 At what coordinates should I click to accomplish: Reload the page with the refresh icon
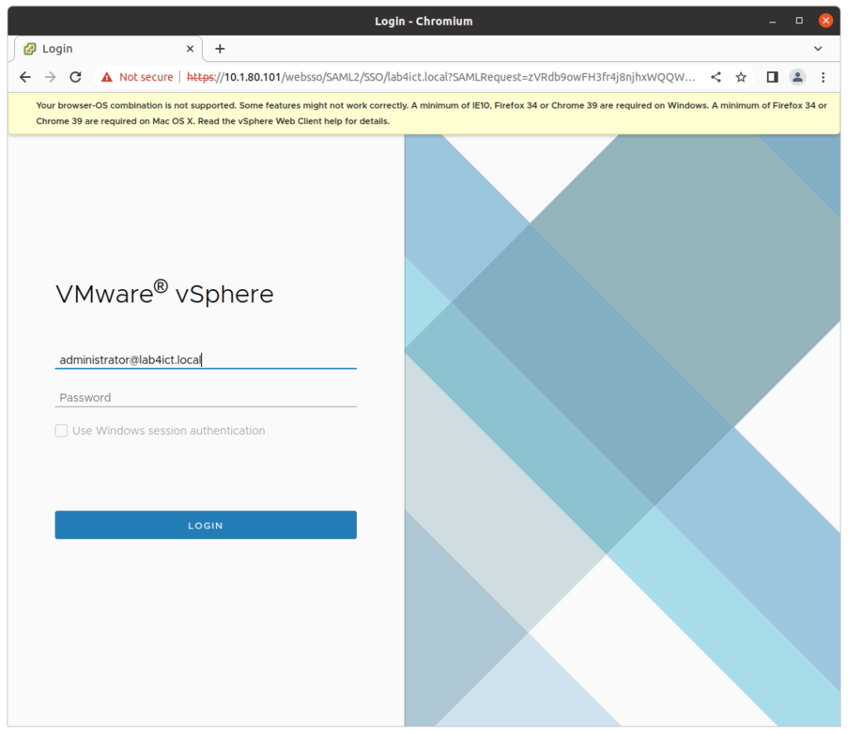coord(75,76)
